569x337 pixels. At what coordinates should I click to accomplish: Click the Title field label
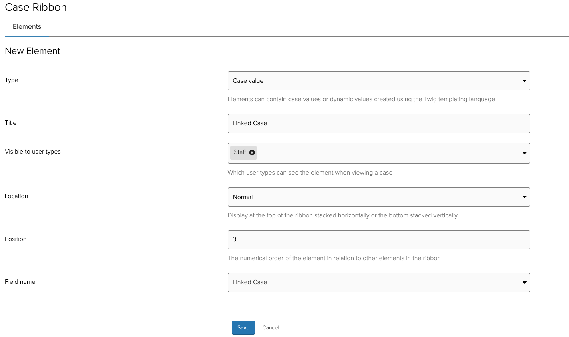11,123
